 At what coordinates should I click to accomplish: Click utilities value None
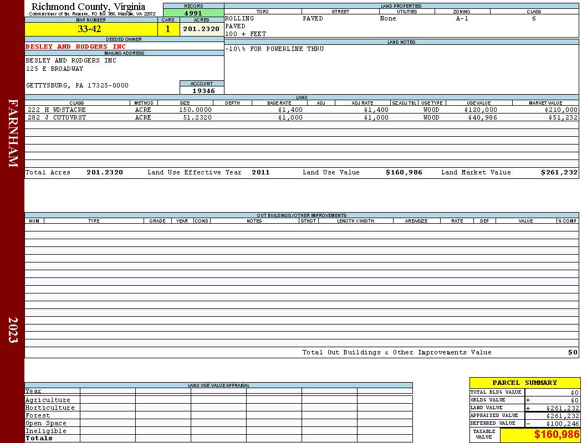click(388, 18)
